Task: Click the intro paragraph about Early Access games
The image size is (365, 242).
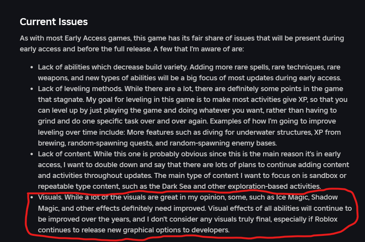Action: pos(182,44)
